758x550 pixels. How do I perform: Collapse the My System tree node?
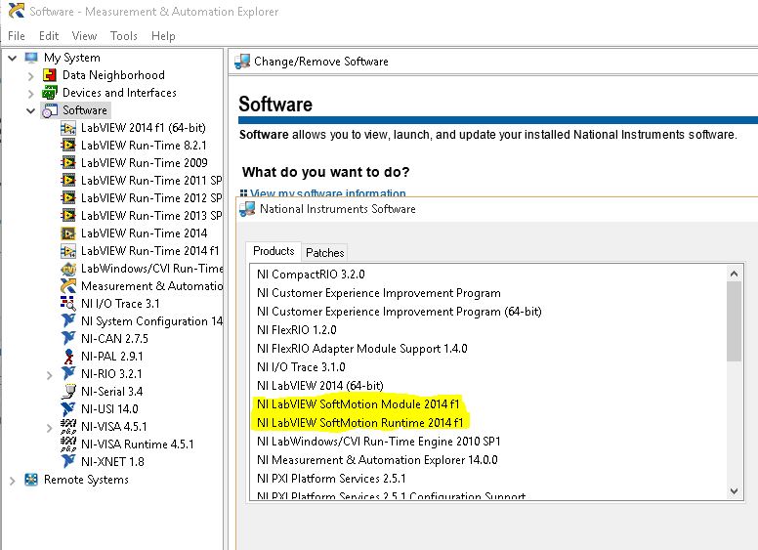(13, 58)
